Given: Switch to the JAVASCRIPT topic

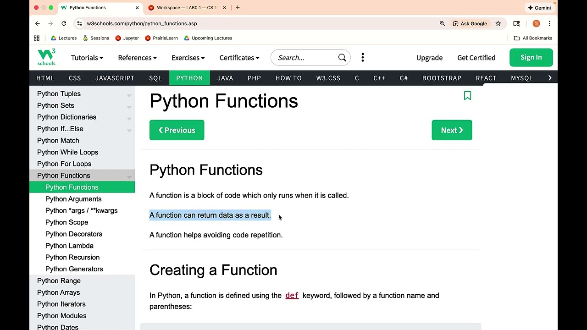Looking at the screenshot, I should pyautogui.click(x=115, y=78).
